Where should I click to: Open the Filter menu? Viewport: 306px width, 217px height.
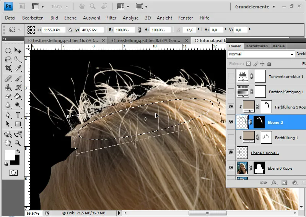111,18
